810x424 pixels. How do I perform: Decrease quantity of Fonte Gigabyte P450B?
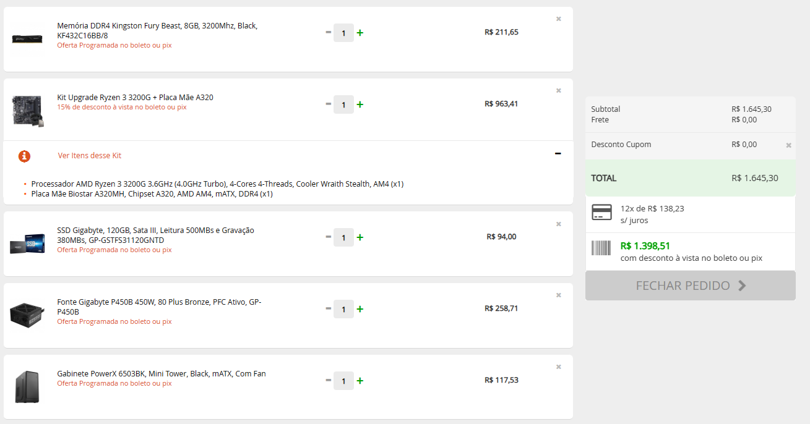(x=329, y=308)
